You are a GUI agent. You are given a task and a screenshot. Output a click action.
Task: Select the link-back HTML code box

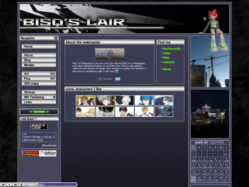[39, 137]
